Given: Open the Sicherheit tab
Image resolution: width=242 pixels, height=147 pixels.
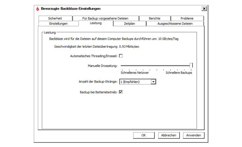Looking at the screenshot, I should 55,18.
